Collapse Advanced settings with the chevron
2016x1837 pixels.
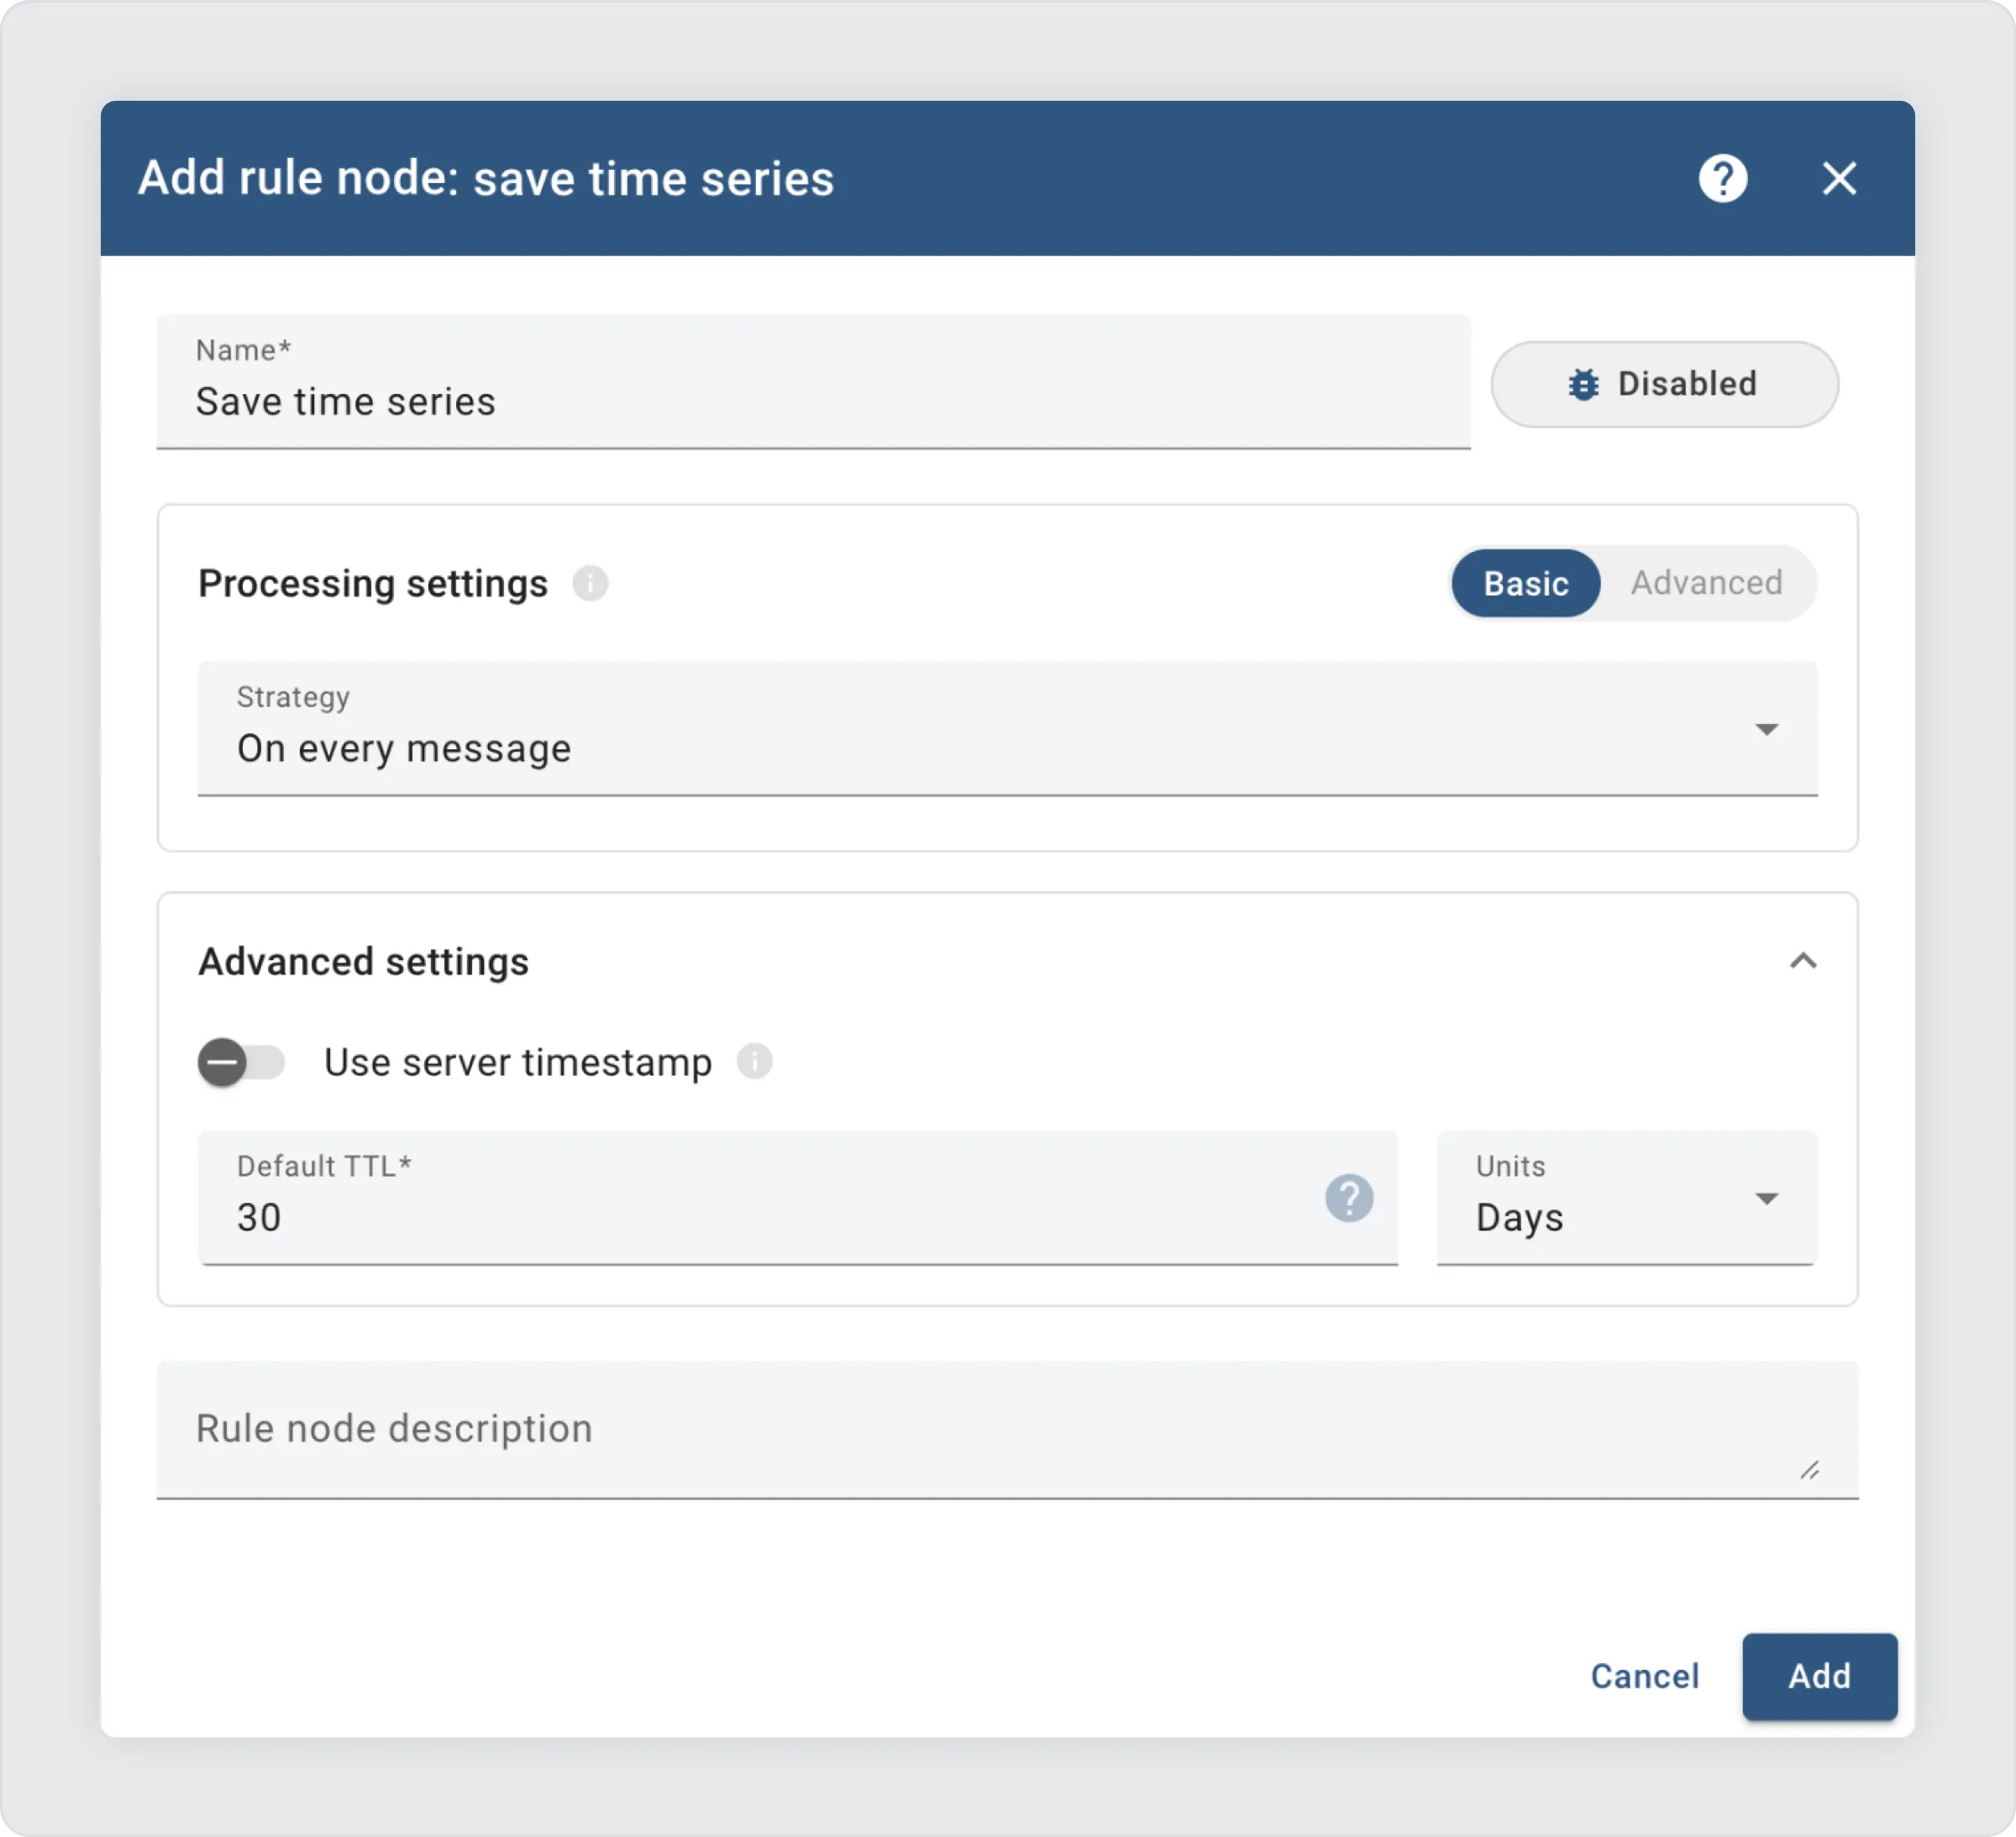[1802, 961]
